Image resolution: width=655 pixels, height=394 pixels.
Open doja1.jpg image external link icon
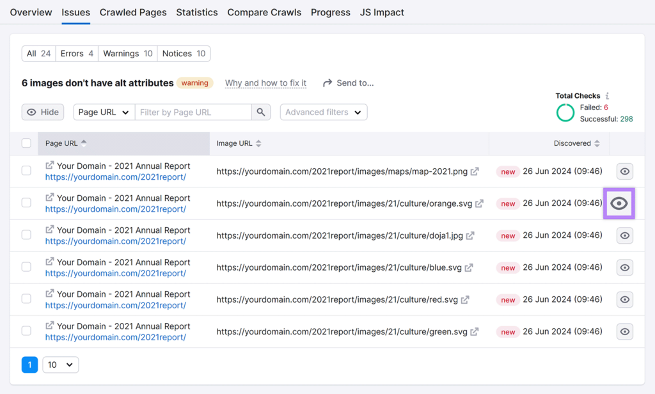(470, 235)
